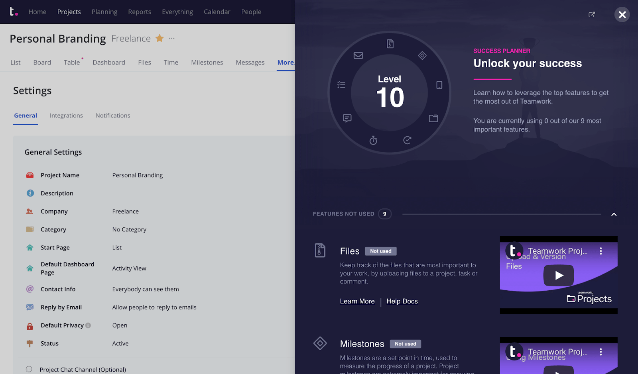638x374 pixels.
Task: Select the Notifications settings tab
Action: pos(113,116)
